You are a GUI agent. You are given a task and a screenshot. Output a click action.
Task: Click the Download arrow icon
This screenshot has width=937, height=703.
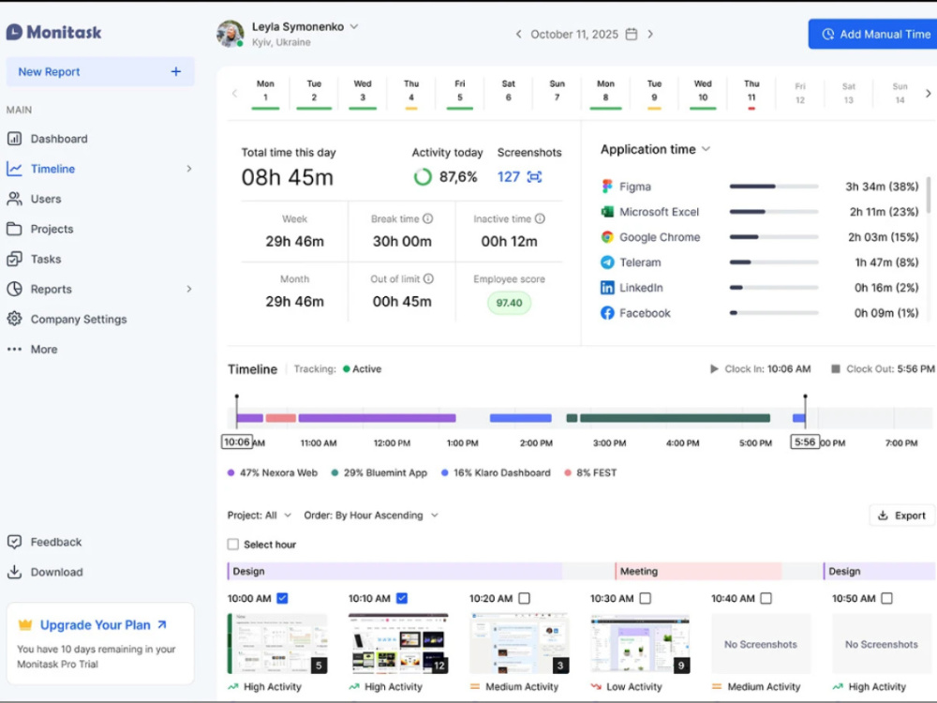pyautogui.click(x=14, y=572)
